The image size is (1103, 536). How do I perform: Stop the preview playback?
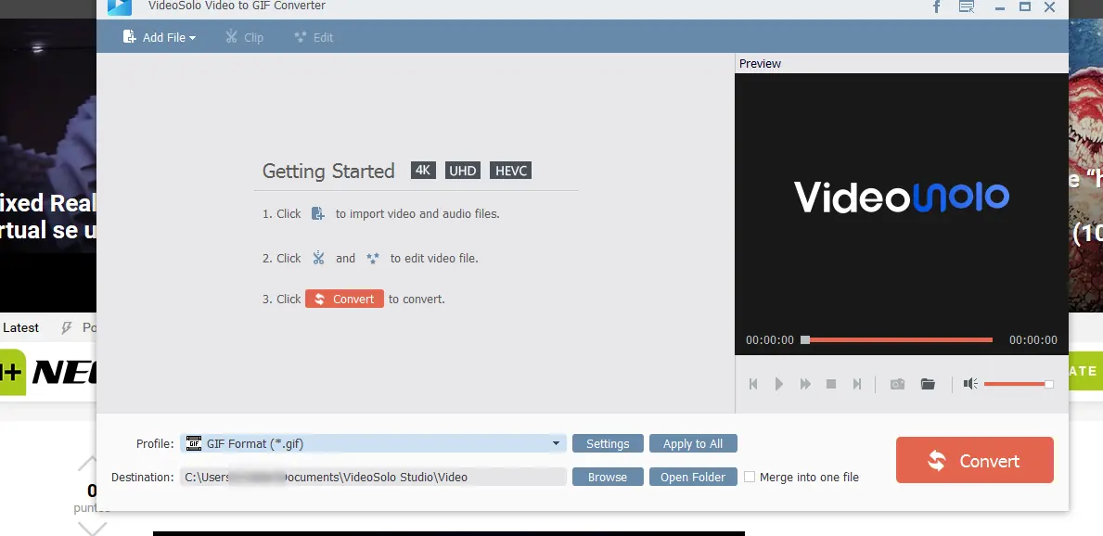(x=831, y=384)
